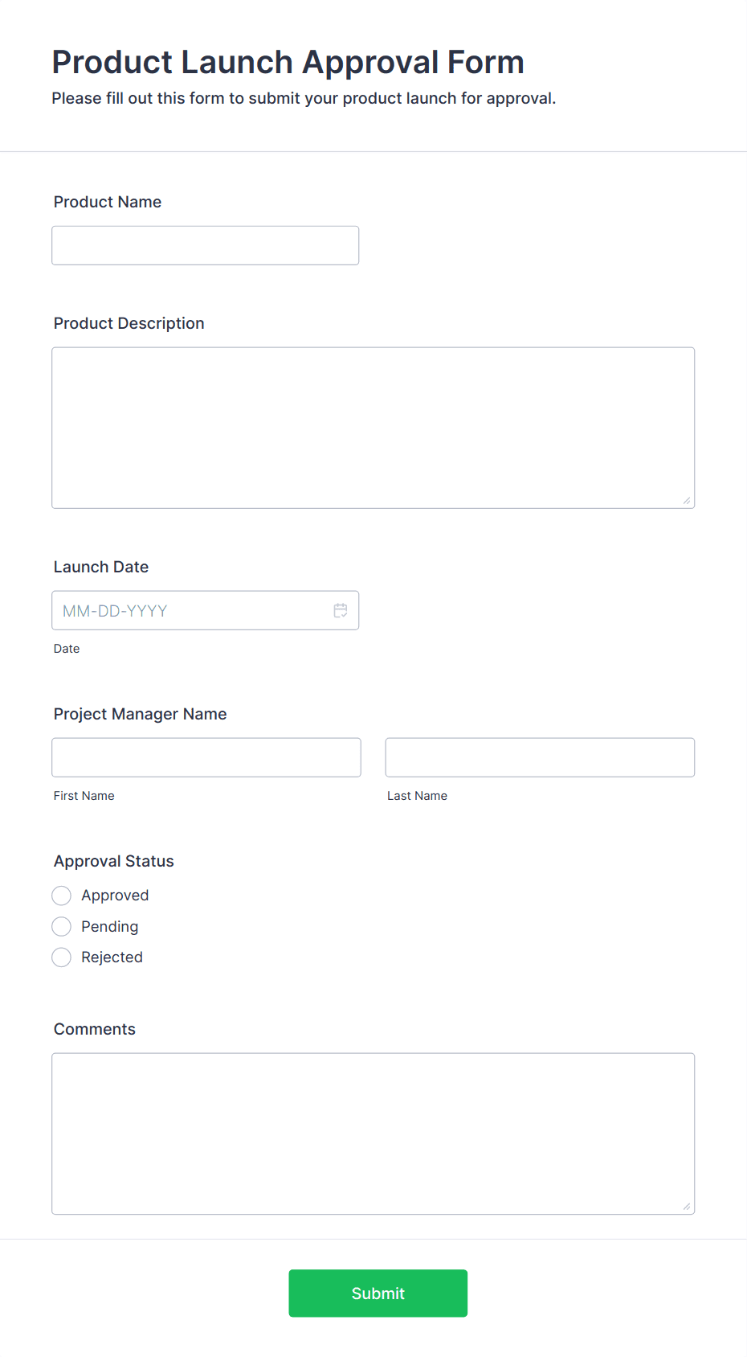Click the Submit button
747x1357 pixels.
(x=378, y=1293)
